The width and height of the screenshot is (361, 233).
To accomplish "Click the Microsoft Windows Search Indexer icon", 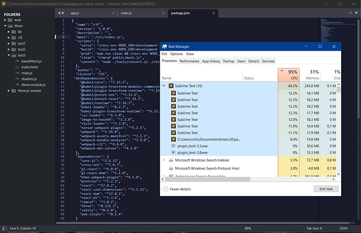I will (171, 160).
